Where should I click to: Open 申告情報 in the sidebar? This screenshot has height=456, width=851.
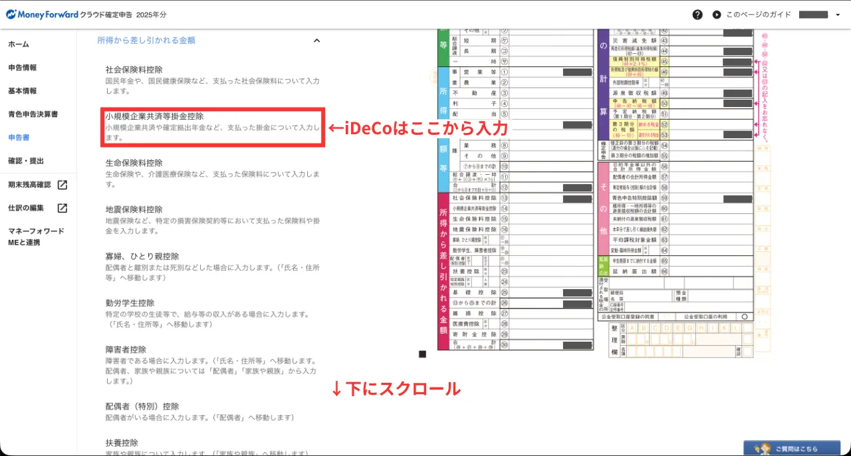click(23, 68)
